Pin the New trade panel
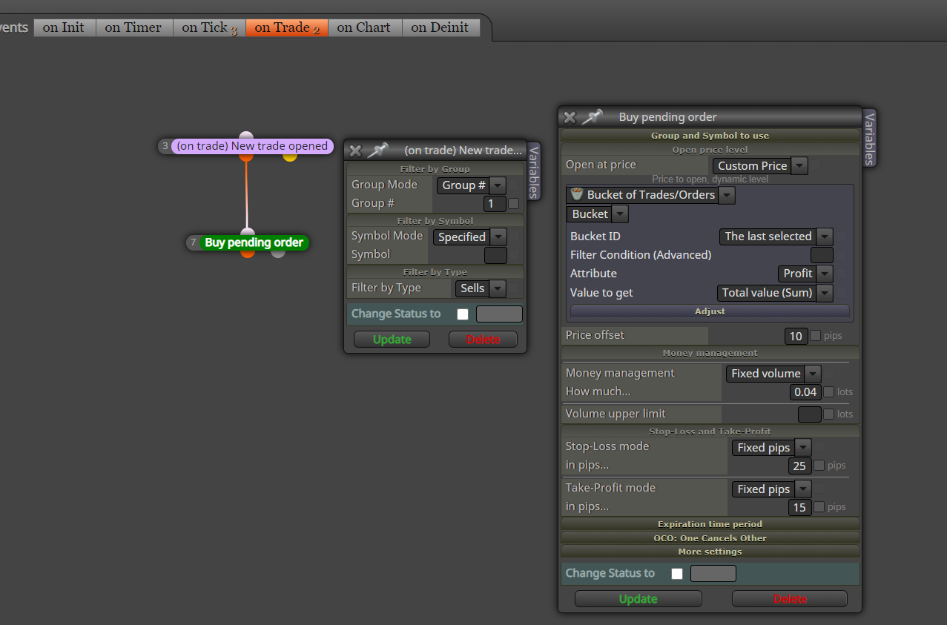The width and height of the screenshot is (947, 625). point(377,151)
